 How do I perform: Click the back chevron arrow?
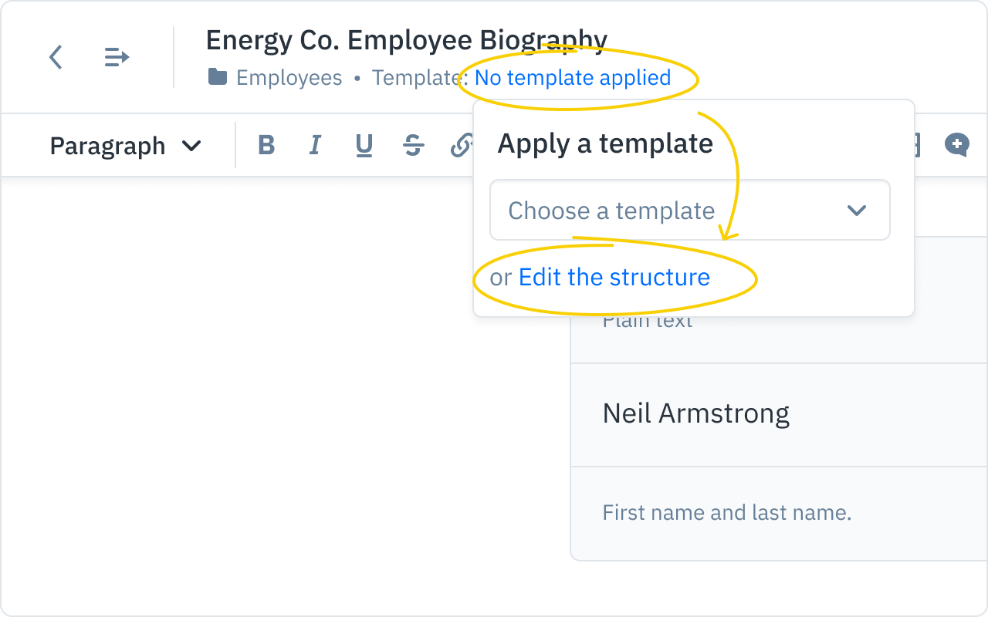[x=56, y=57]
